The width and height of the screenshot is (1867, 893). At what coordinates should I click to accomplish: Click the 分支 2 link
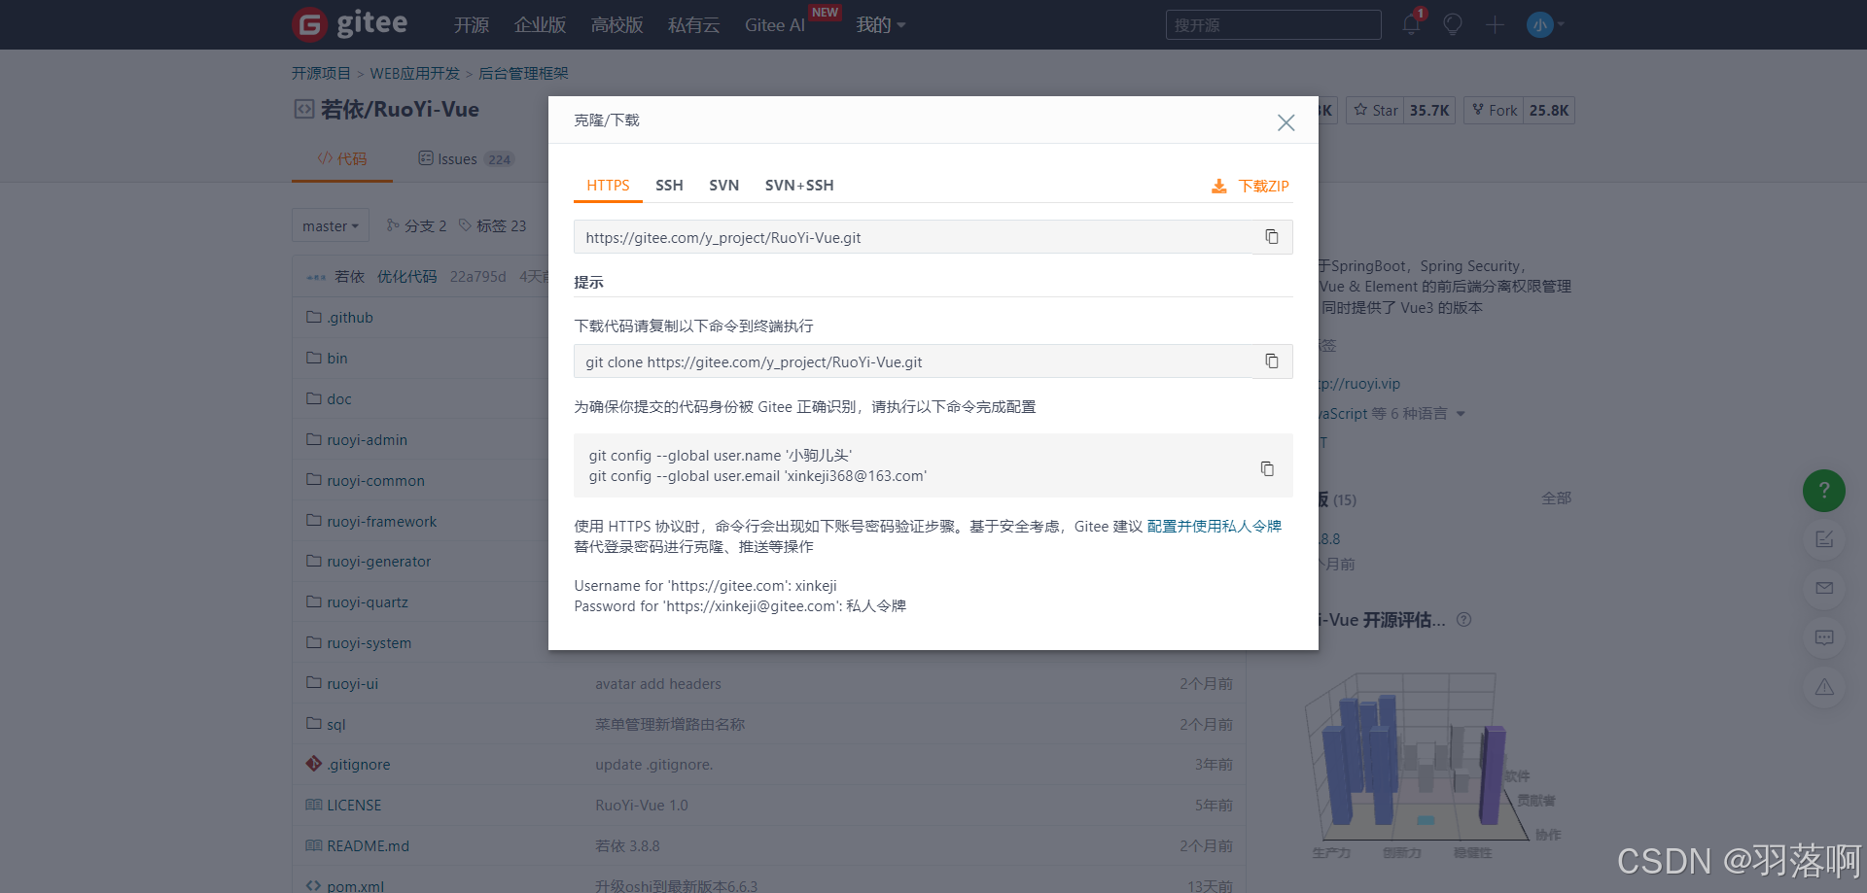[417, 225]
